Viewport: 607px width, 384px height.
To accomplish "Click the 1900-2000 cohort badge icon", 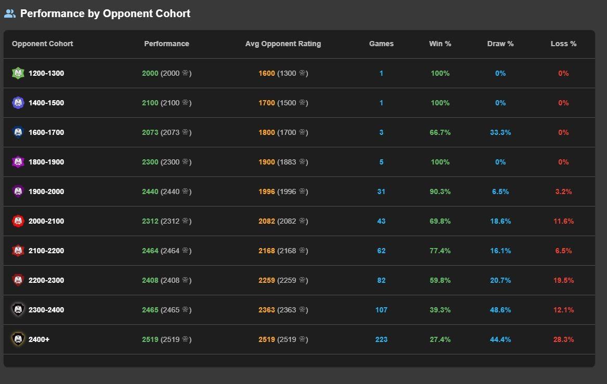I will (18, 191).
